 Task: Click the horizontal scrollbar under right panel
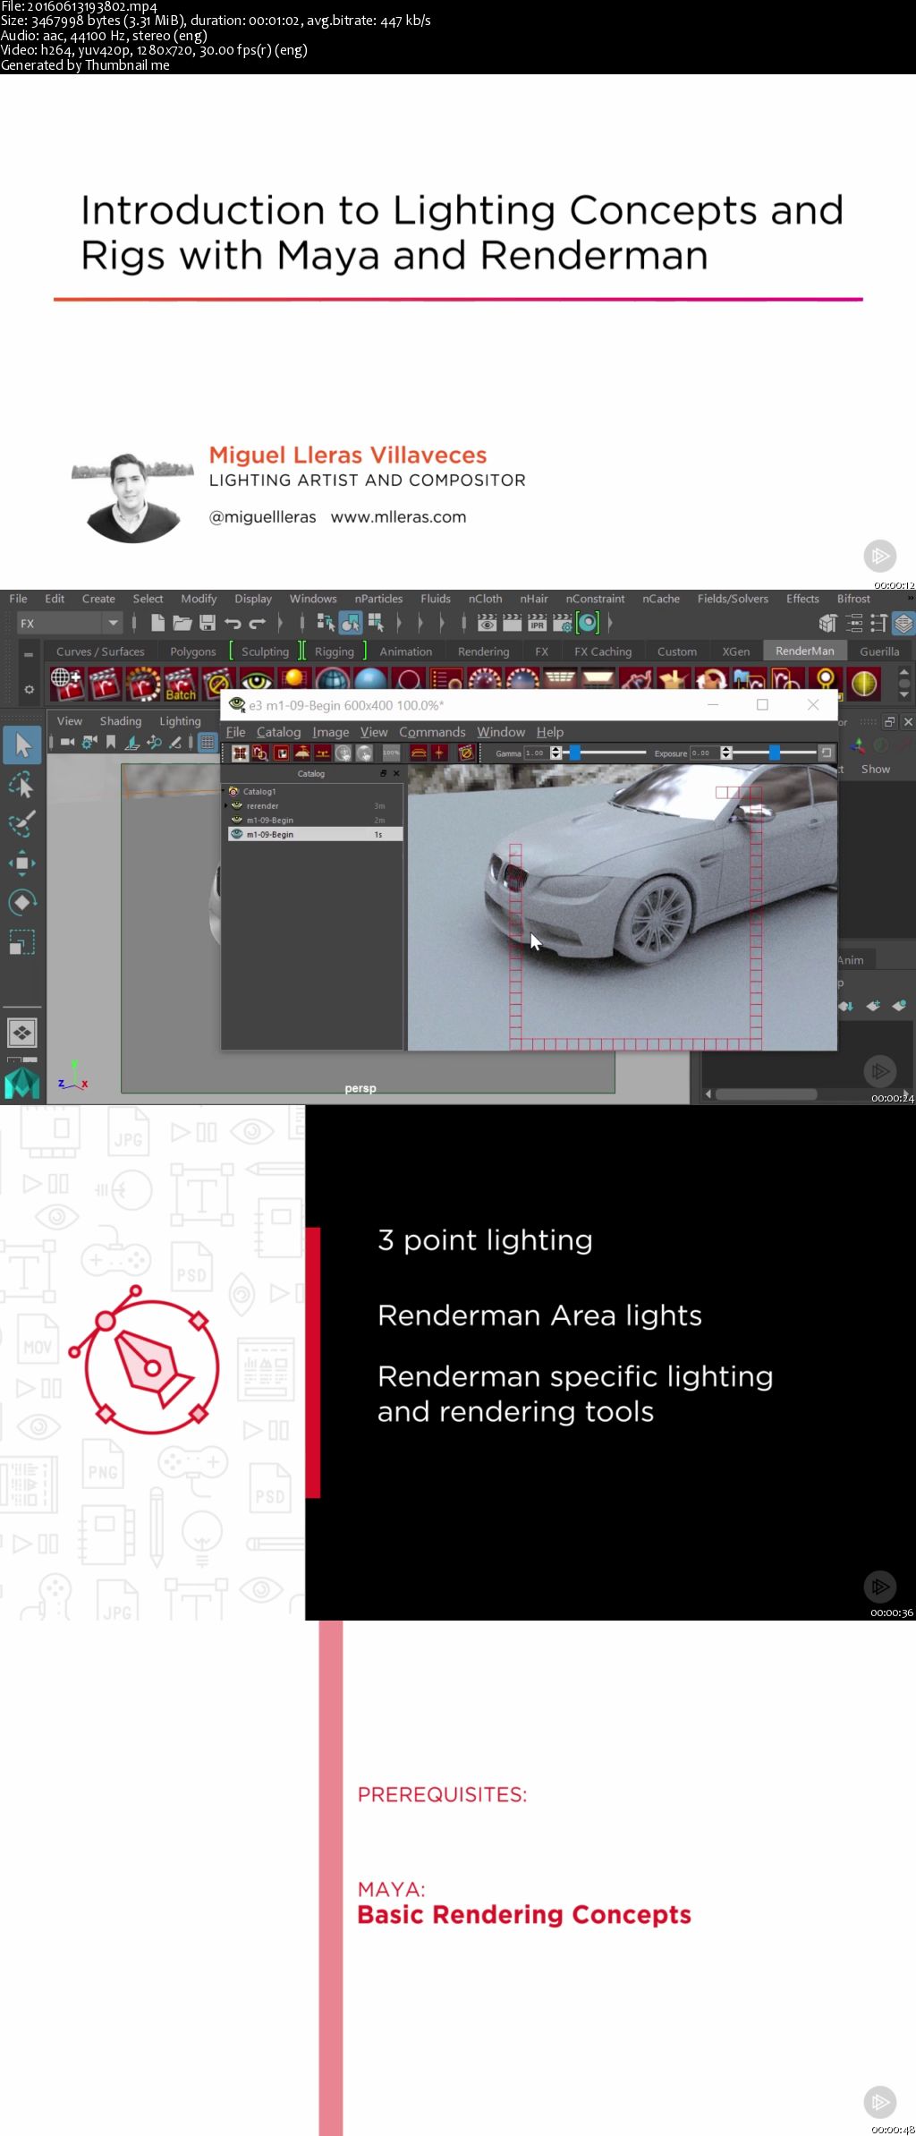(767, 1094)
